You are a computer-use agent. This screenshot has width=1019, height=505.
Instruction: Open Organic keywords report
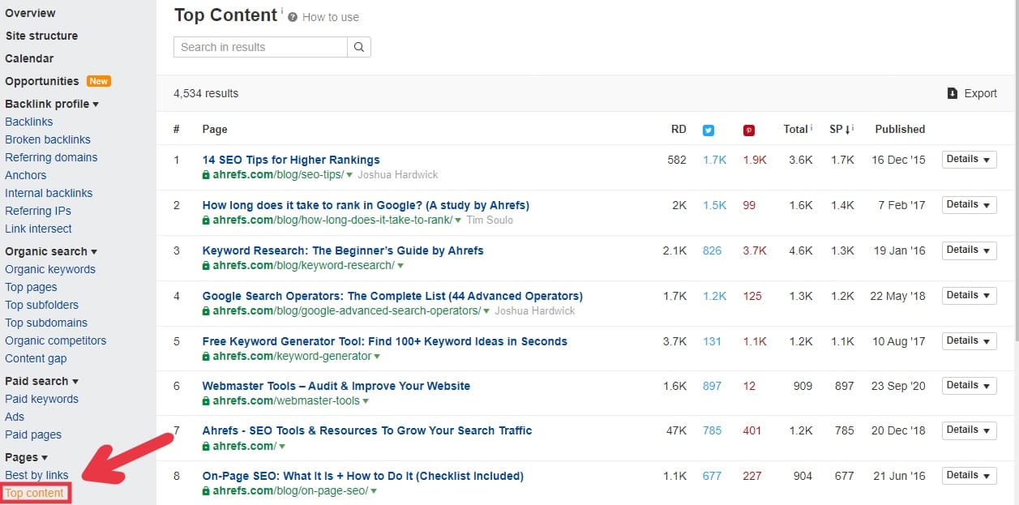coord(50,269)
